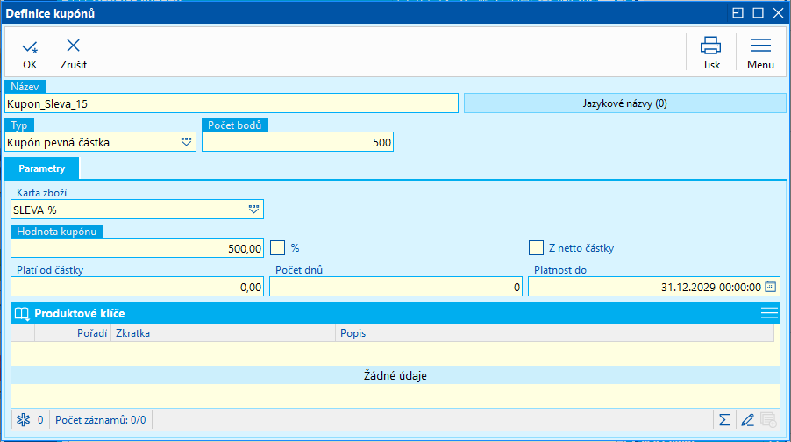Click the Hodnota kupónu value field
Screen dimensions: 791x442
tap(137, 248)
